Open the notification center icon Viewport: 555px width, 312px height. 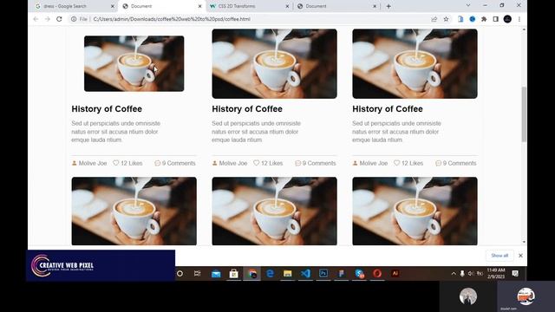point(515,274)
